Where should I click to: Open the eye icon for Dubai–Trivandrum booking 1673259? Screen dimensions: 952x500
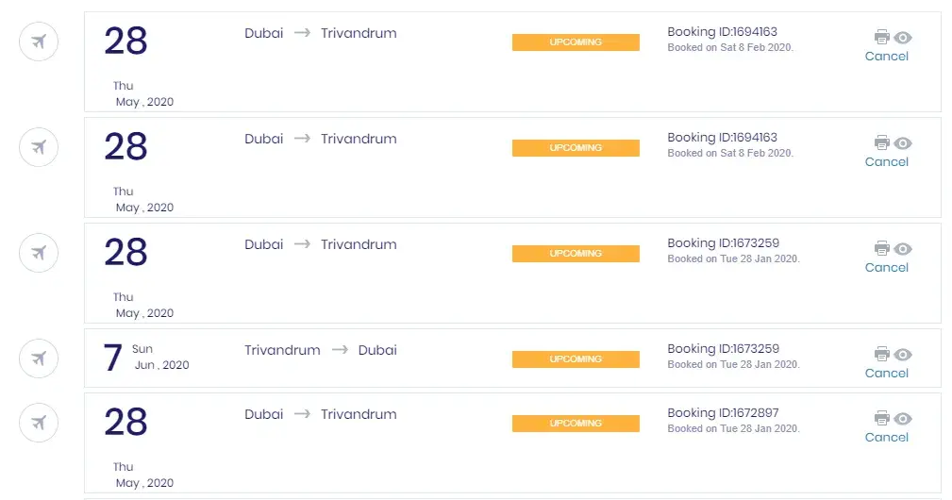903,248
